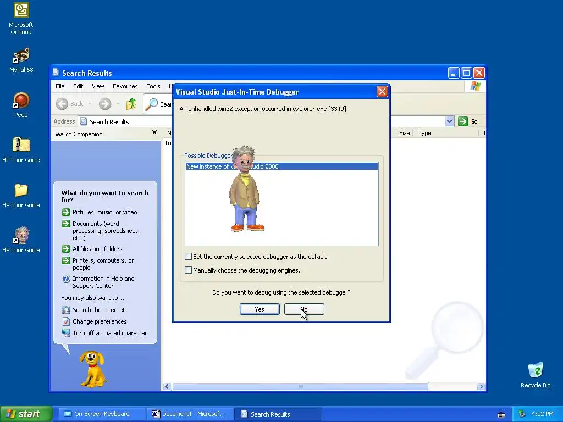Click the scroll right arrow
This screenshot has width=563, height=422.
(481, 386)
